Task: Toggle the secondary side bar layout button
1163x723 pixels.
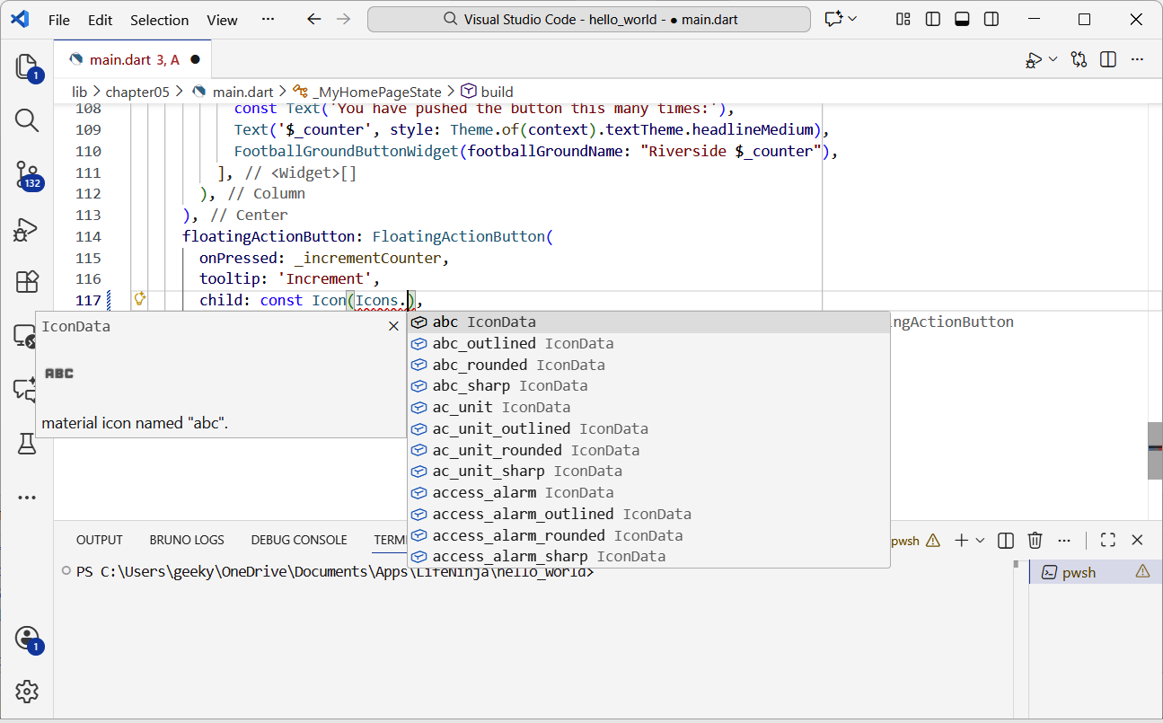Action: (991, 20)
